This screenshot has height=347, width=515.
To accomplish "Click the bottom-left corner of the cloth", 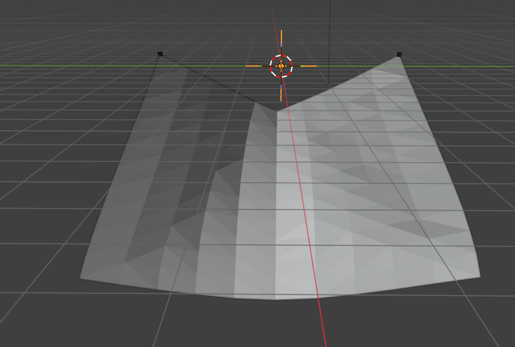I will [x=82, y=278].
